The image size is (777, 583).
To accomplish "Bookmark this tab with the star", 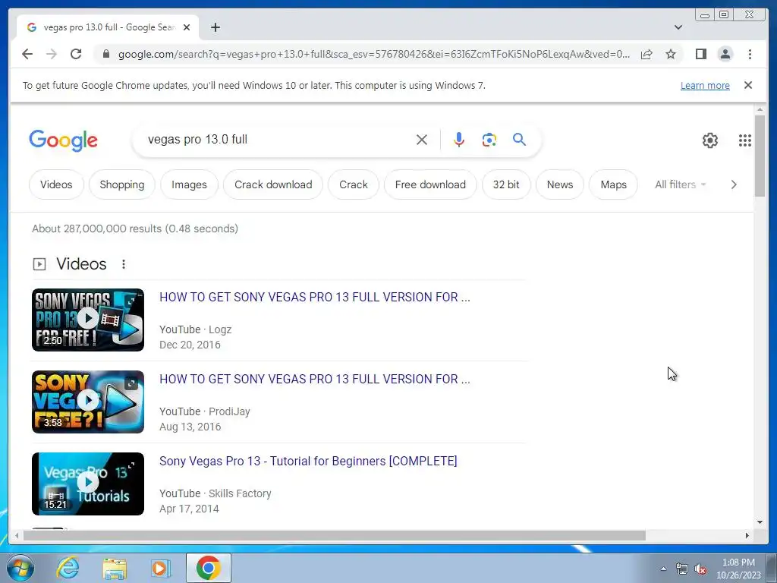I will [x=671, y=54].
